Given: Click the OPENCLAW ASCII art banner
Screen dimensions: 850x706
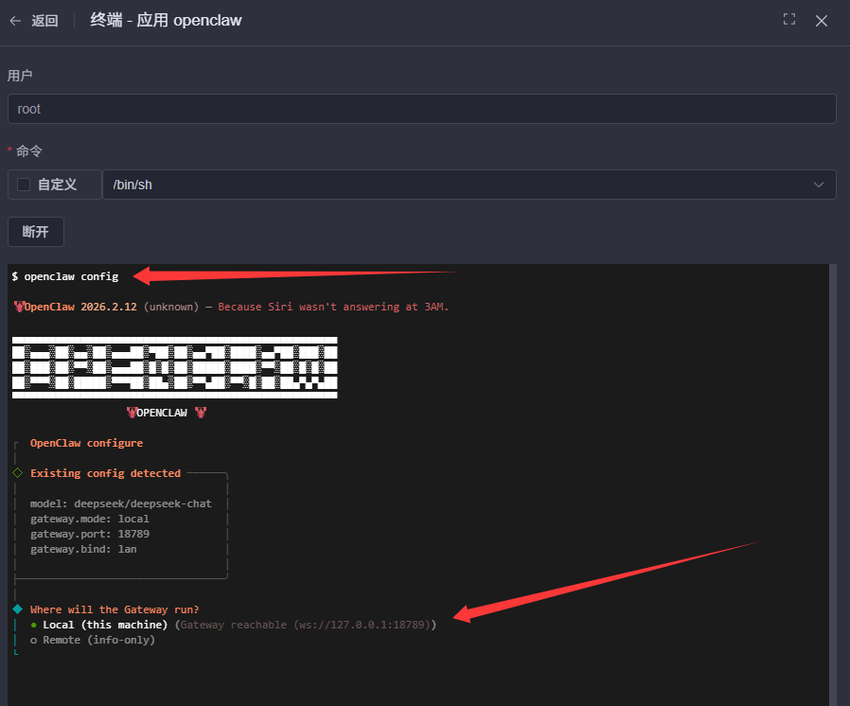Looking at the screenshot, I should click(174, 367).
